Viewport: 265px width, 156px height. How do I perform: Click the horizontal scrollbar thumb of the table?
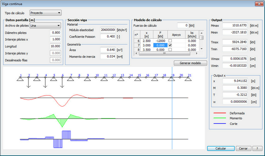(x=164, y=53)
